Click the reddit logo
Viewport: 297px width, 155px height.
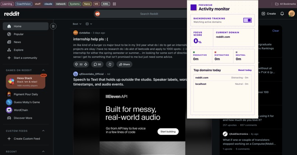(12, 14)
